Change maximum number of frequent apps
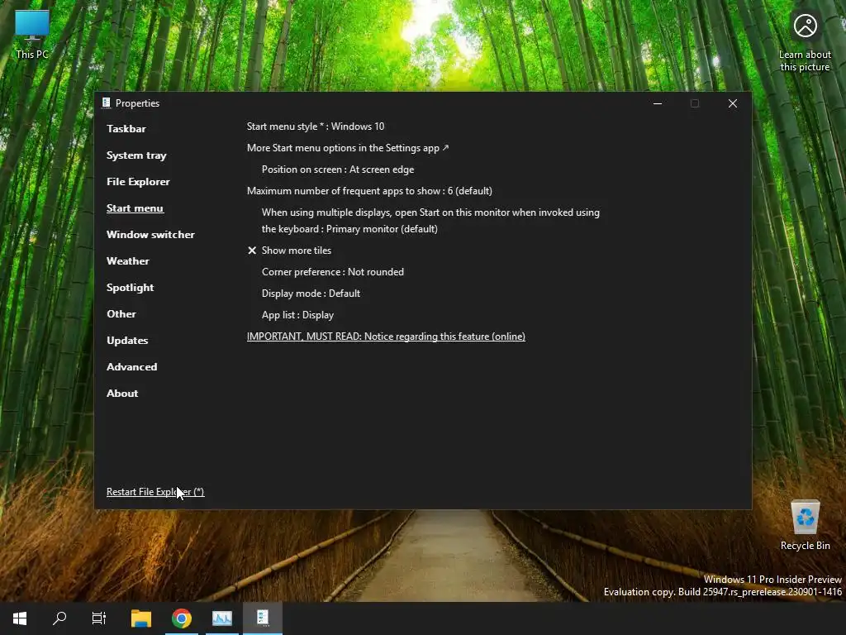The width and height of the screenshot is (846, 635). (x=369, y=191)
